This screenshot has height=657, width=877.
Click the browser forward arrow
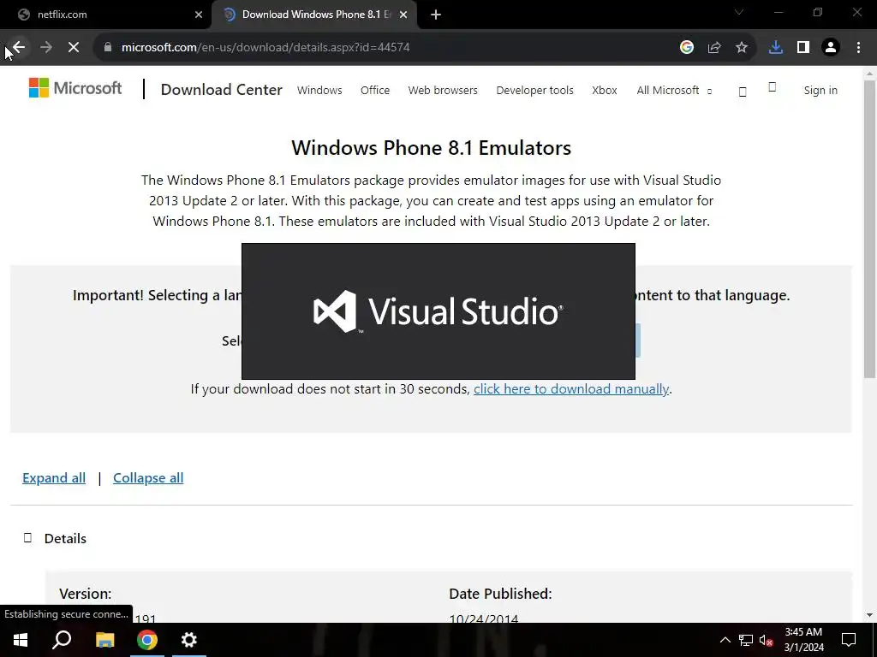pyautogui.click(x=46, y=48)
